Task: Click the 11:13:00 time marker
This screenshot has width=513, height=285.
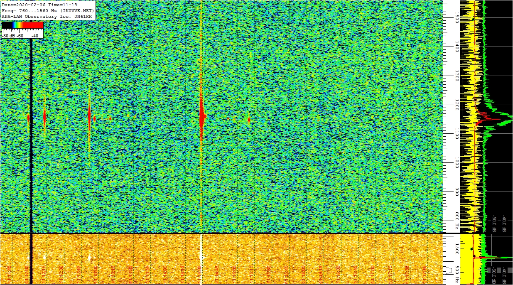Action: coord(96,273)
